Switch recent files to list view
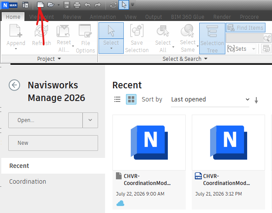The width and height of the screenshot is (272, 213). [x=117, y=99]
